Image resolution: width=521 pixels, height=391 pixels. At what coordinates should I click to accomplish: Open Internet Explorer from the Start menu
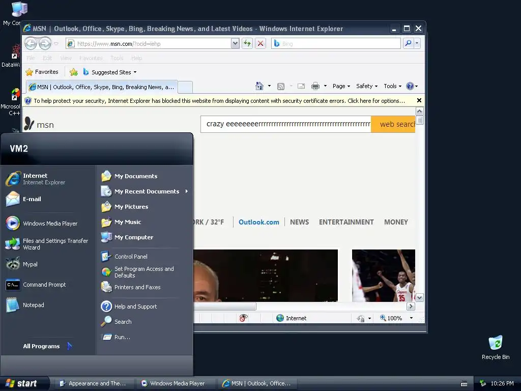click(48, 179)
